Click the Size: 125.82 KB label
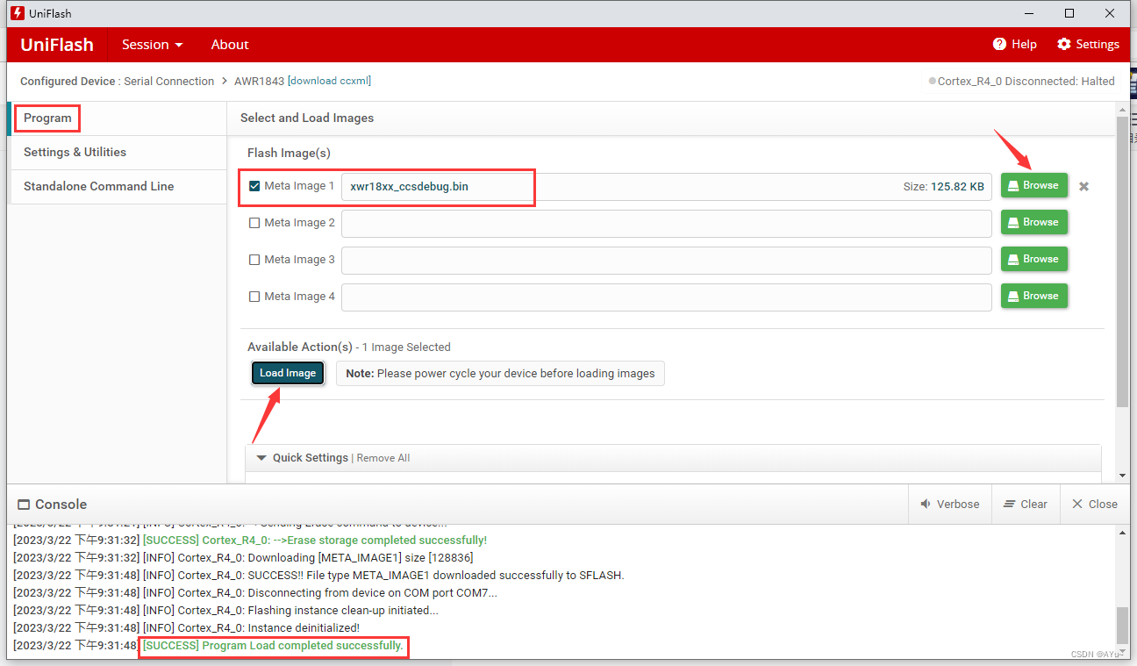This screenshot has width=1137, height=666. (944, 186)
